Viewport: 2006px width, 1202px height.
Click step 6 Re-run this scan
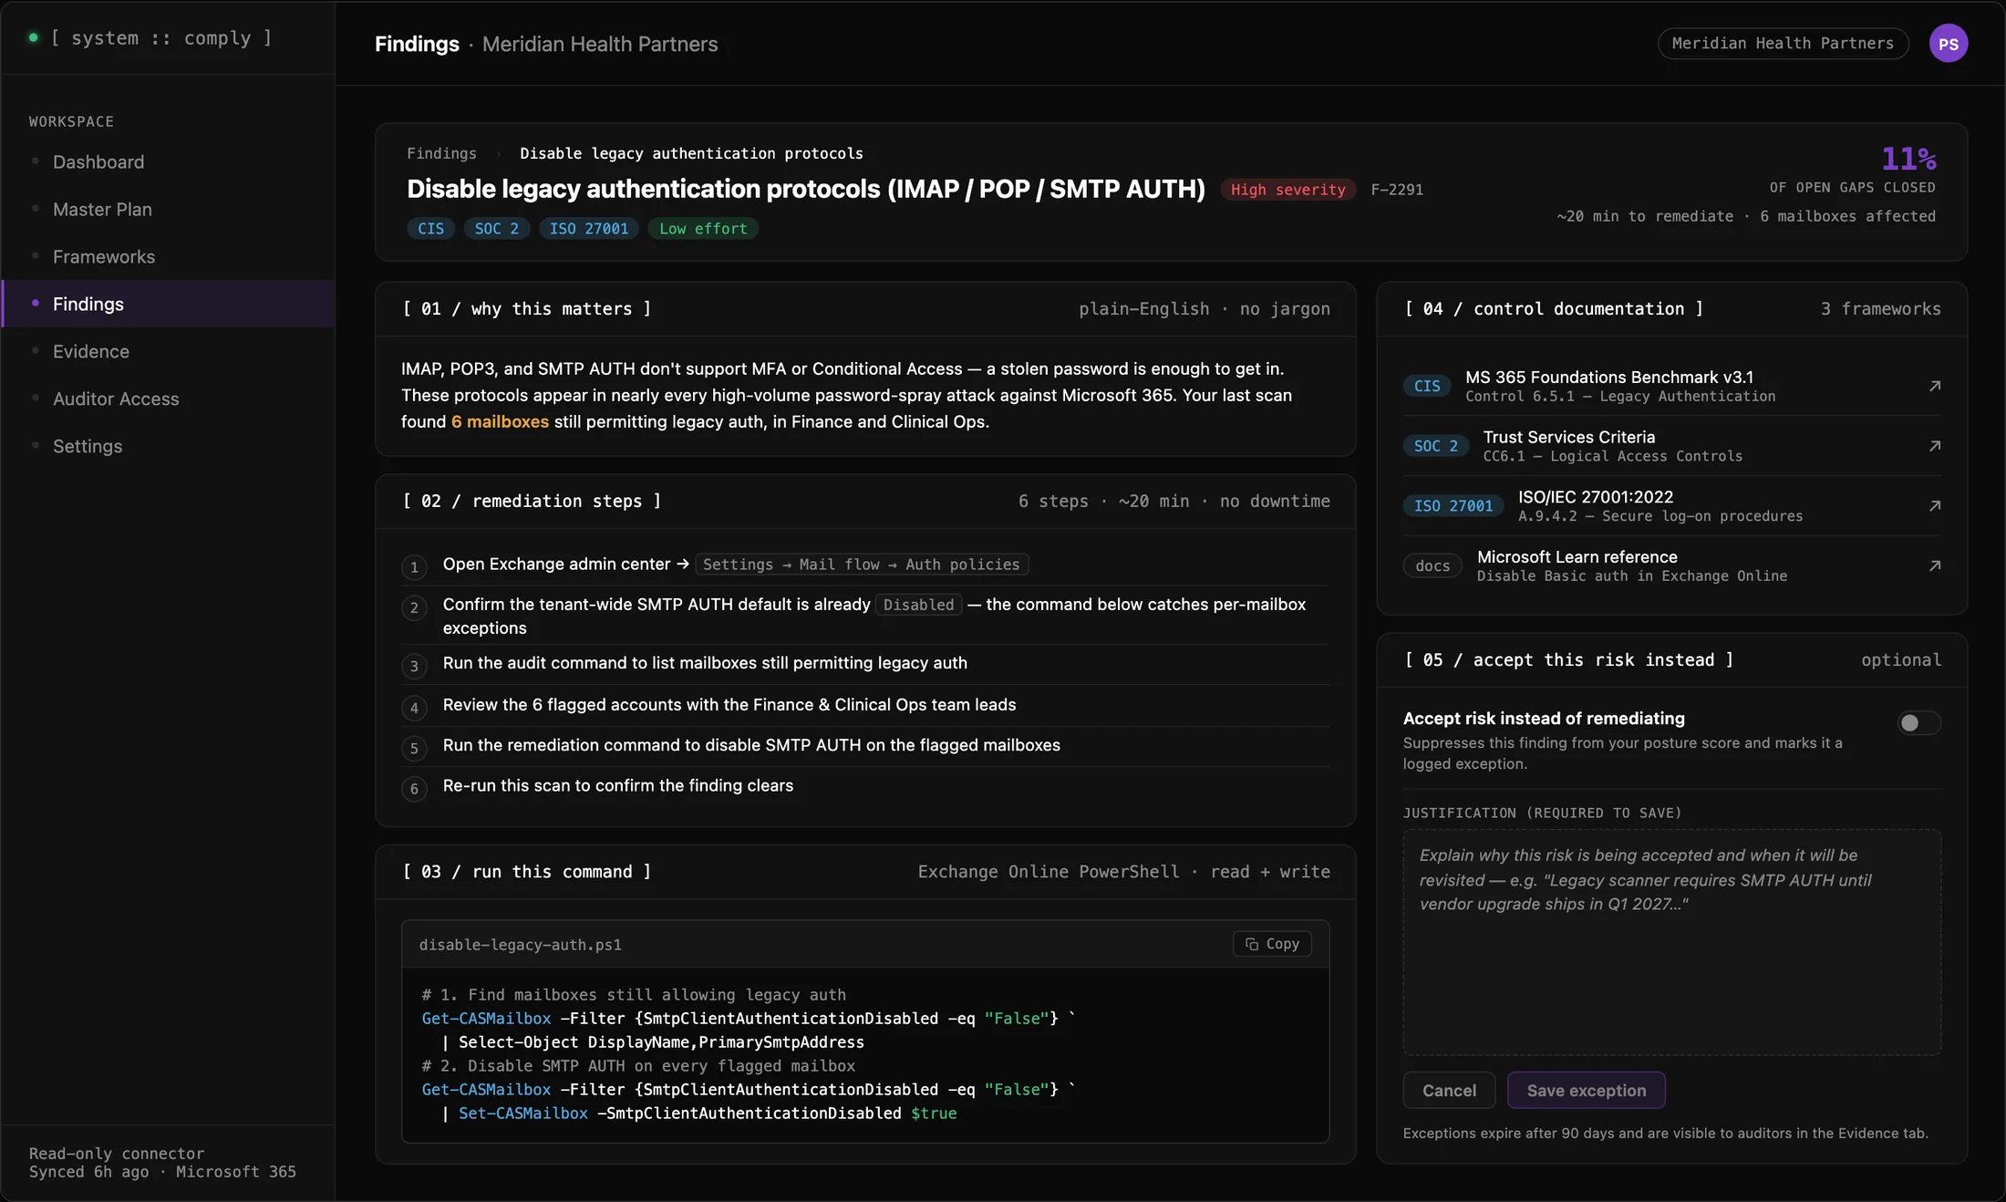tap(865, 787)
